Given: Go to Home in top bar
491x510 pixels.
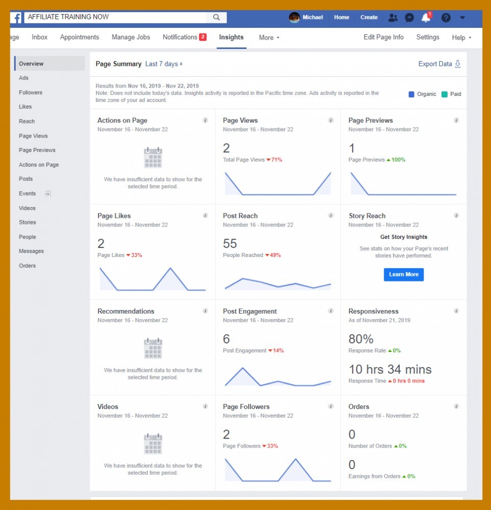Looking at the screenshot, I should pyautogui.click(x=341, y=17).
